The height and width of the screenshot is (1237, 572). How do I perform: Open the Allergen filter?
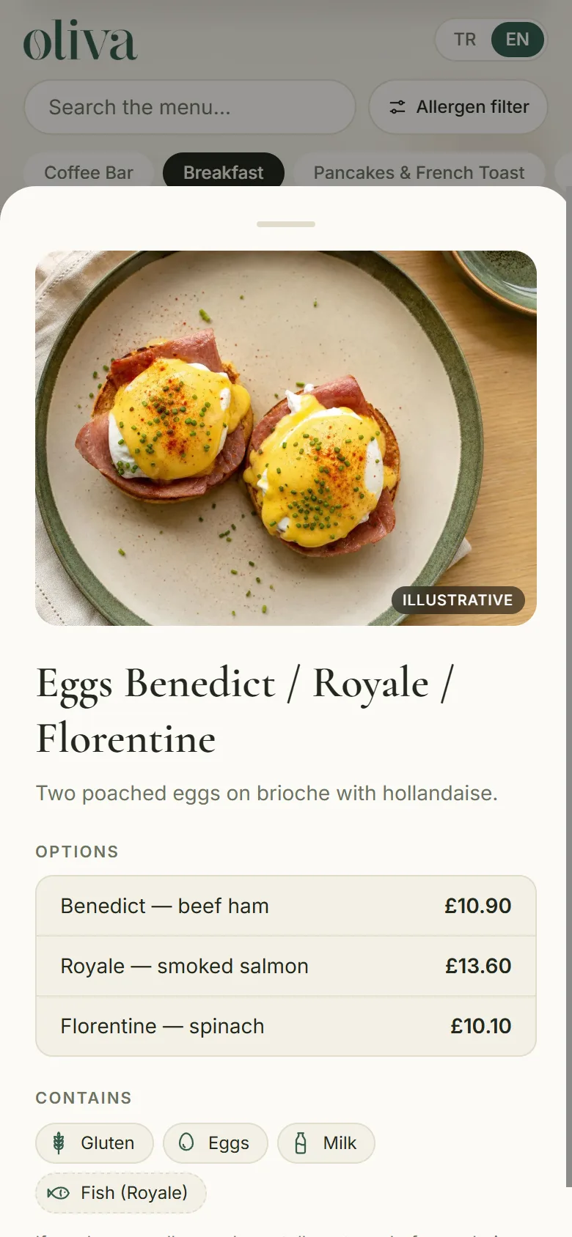[458, 107]
